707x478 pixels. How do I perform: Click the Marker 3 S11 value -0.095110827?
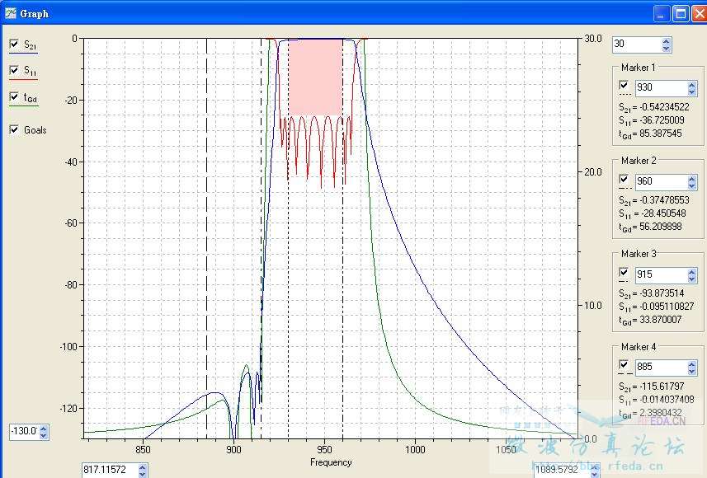point(667,307)
